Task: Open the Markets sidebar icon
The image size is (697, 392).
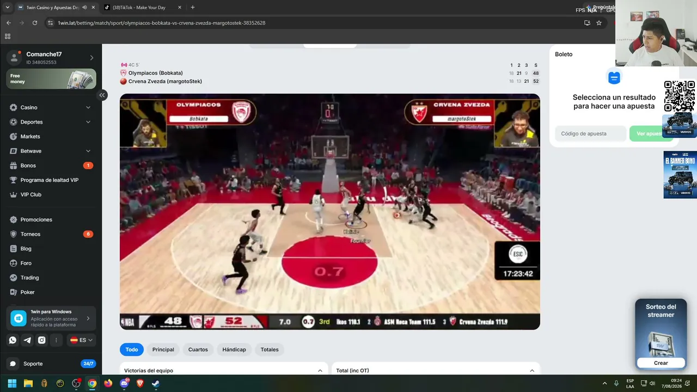Action: click(x=14, y=137)
